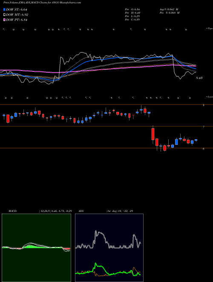Click the 'Pre C: 6.39' close value
Screen dimensions: 213x282
pyautogui.click(x=132, y=20)
